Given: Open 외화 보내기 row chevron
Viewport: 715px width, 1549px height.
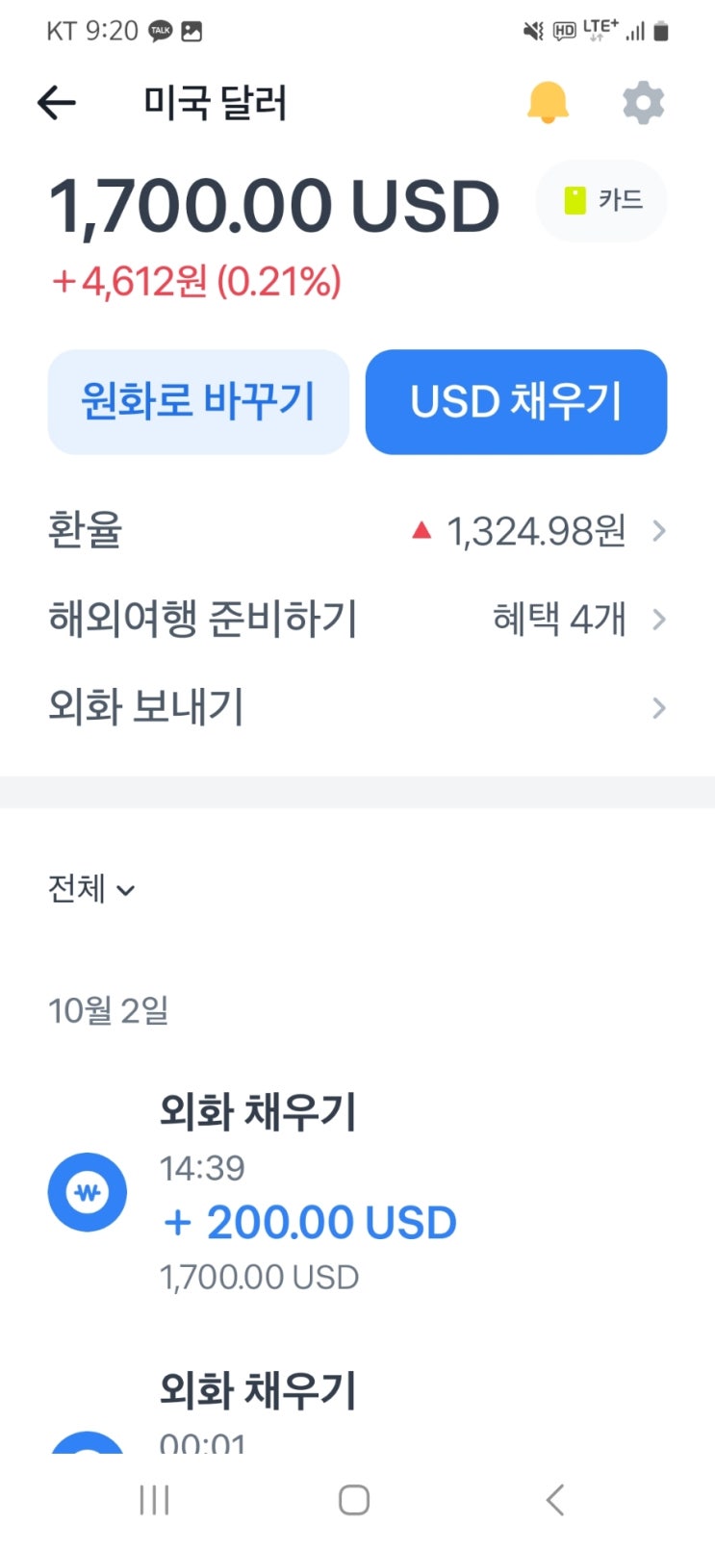Looking at the screenshot, I should pyautogui.click(x=659, y=708).
